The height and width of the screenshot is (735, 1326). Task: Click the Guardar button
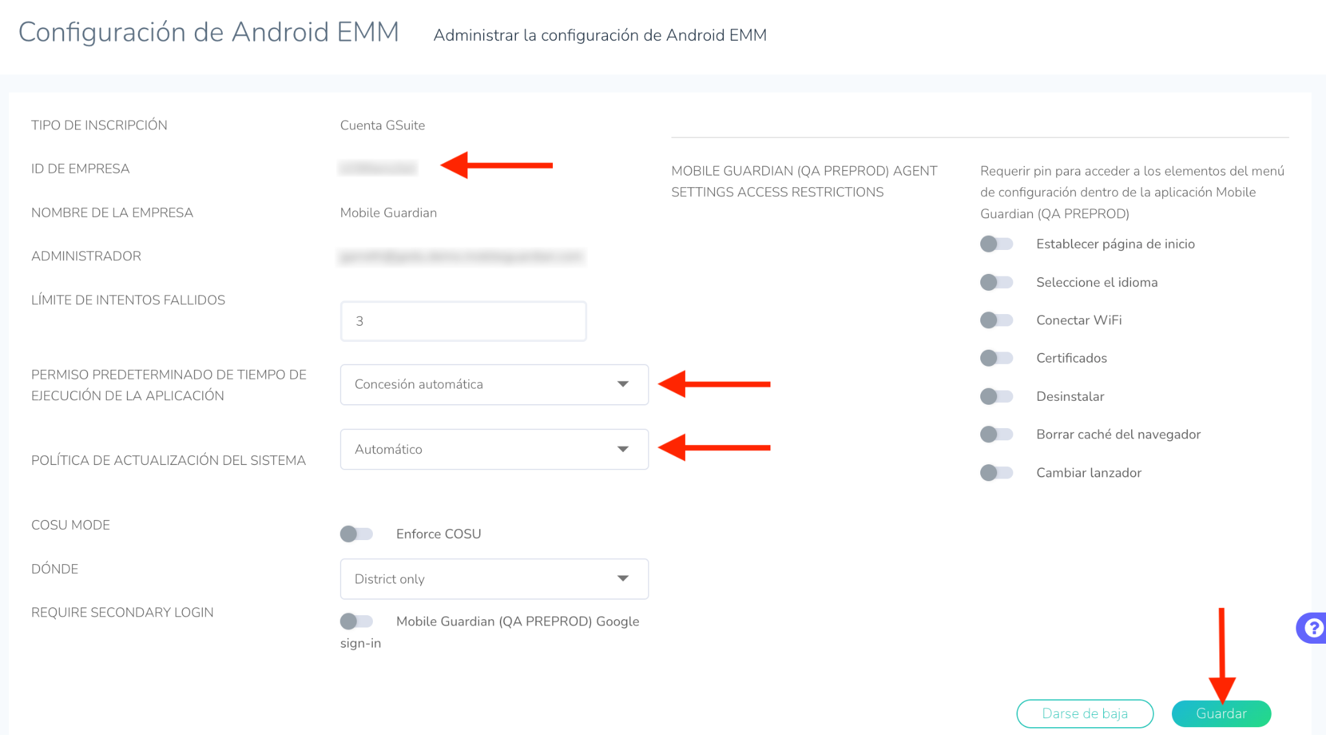[1221, 714]
